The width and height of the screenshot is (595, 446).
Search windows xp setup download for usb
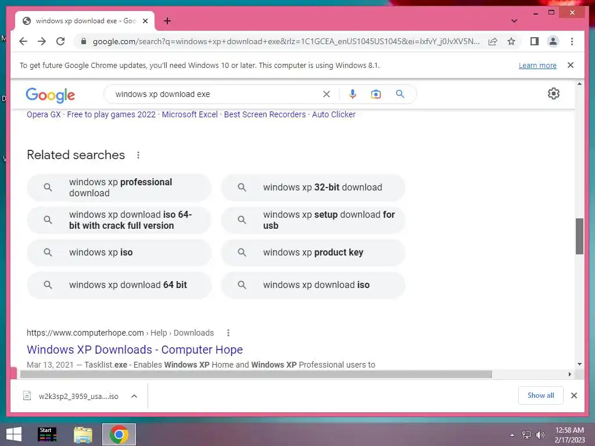[x=313, y=220]
